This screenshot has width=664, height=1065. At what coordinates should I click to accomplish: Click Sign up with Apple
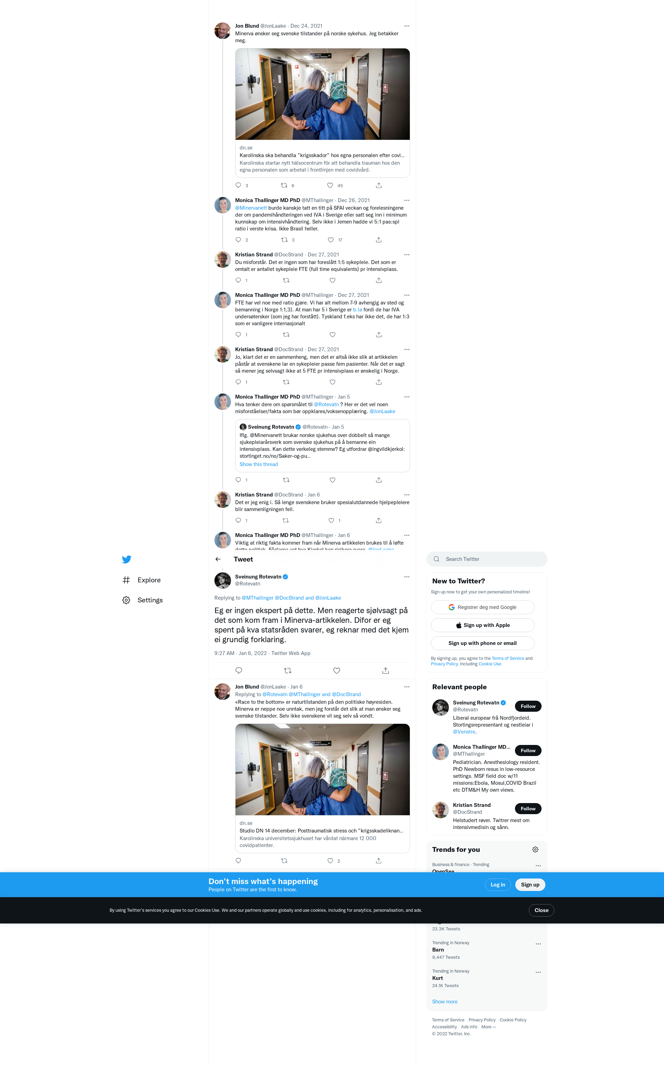(482, 625)
